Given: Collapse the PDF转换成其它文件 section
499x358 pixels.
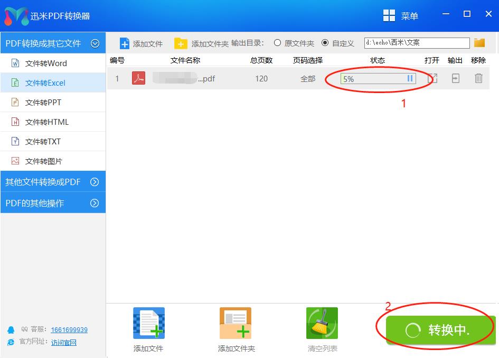Looking at the screenshot, I should pos(95,43).
